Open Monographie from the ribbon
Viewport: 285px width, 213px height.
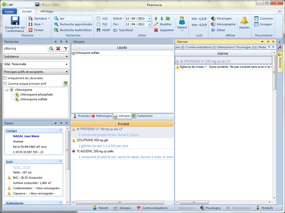pyautogui.click(x=213, y=24)
